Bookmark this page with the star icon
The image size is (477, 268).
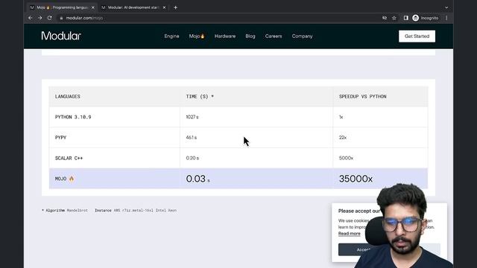coord(394,18)
